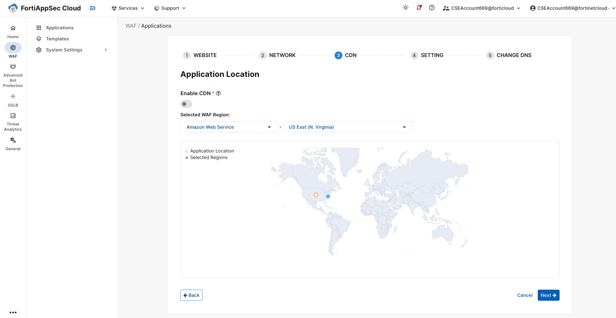Open General settings in the sidebar
Image resolution: width=616 pixels, height=318 pixels.
click(13, 144)
